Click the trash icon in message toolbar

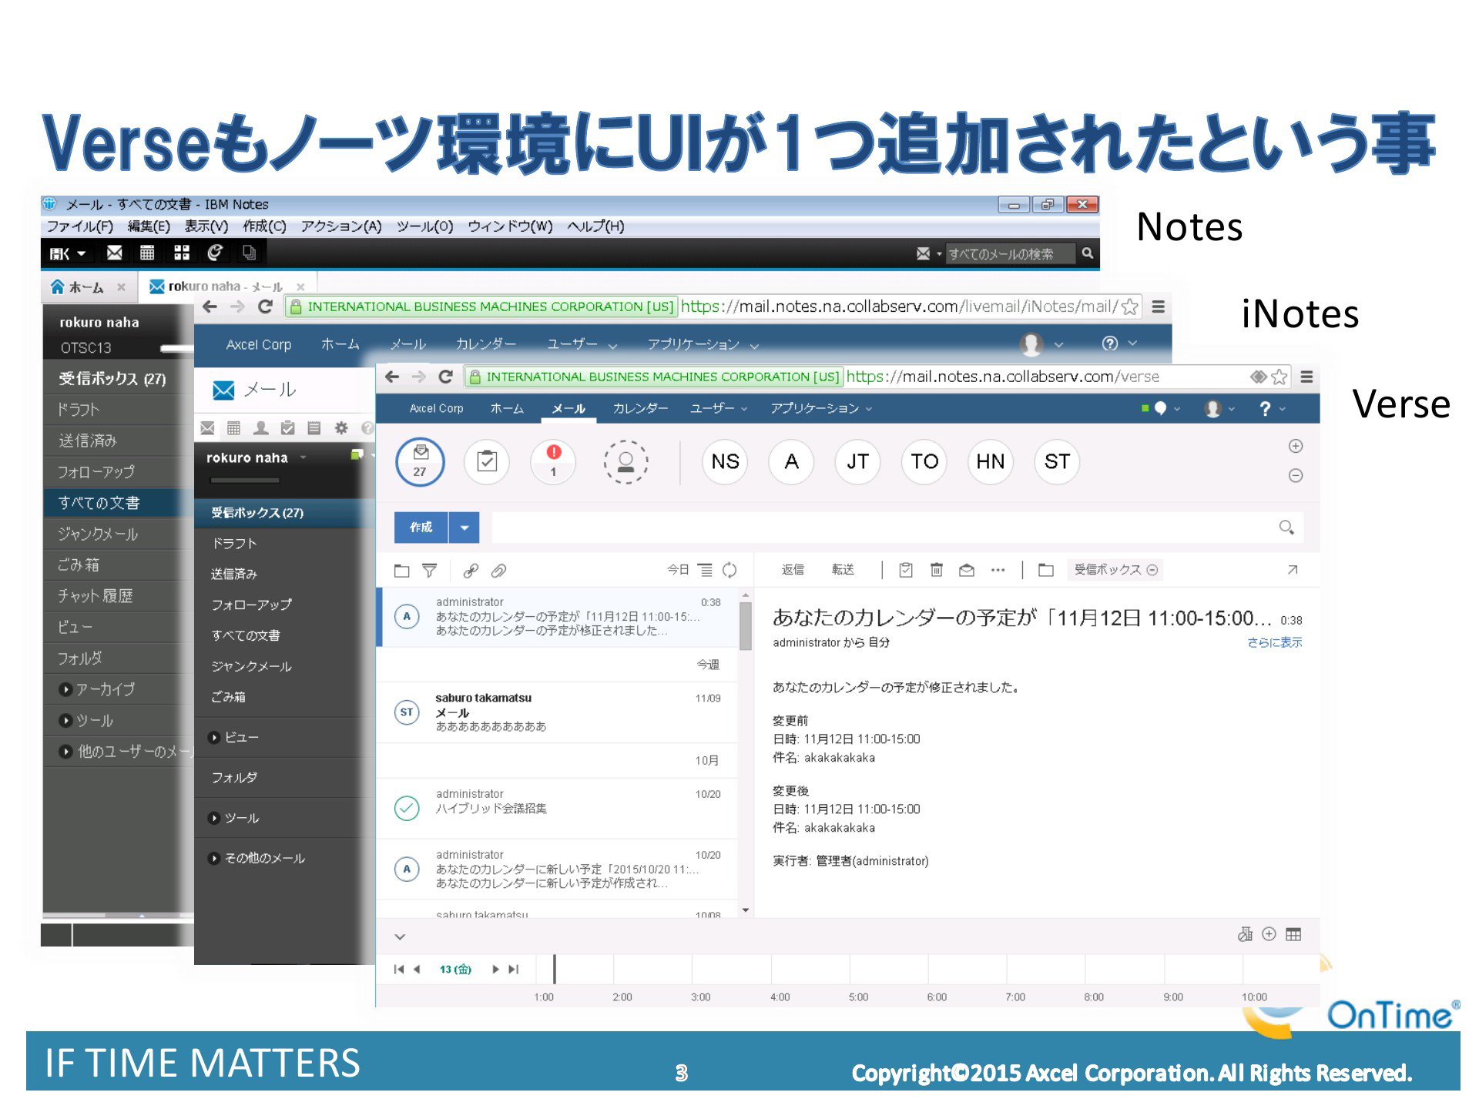[x=937, y=570]
